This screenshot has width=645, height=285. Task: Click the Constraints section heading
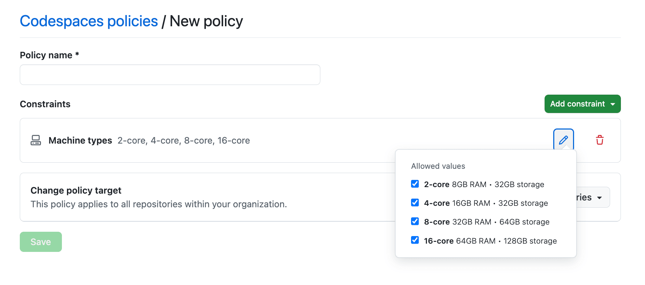coord(45,104)
